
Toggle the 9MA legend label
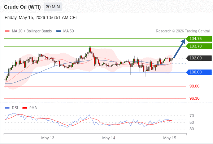click(x=33, y=108)
